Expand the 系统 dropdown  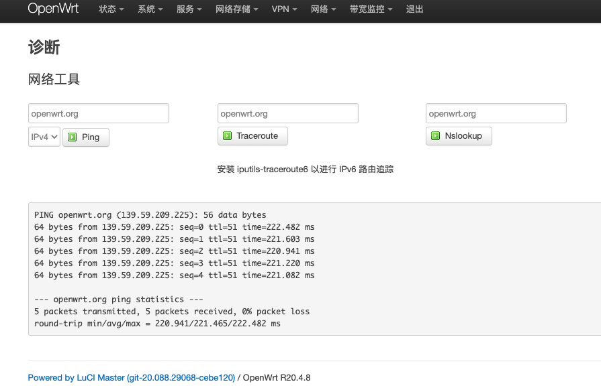point(149,9)
